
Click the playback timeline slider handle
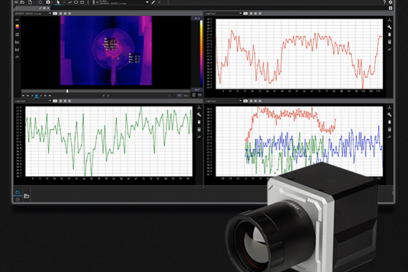click(68, 91)
